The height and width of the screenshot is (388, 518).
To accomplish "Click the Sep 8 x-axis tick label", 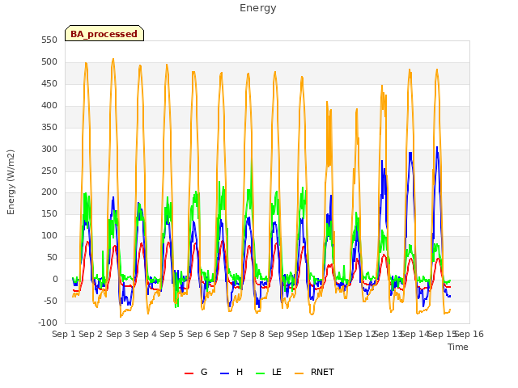I will [x=253, y=334].
